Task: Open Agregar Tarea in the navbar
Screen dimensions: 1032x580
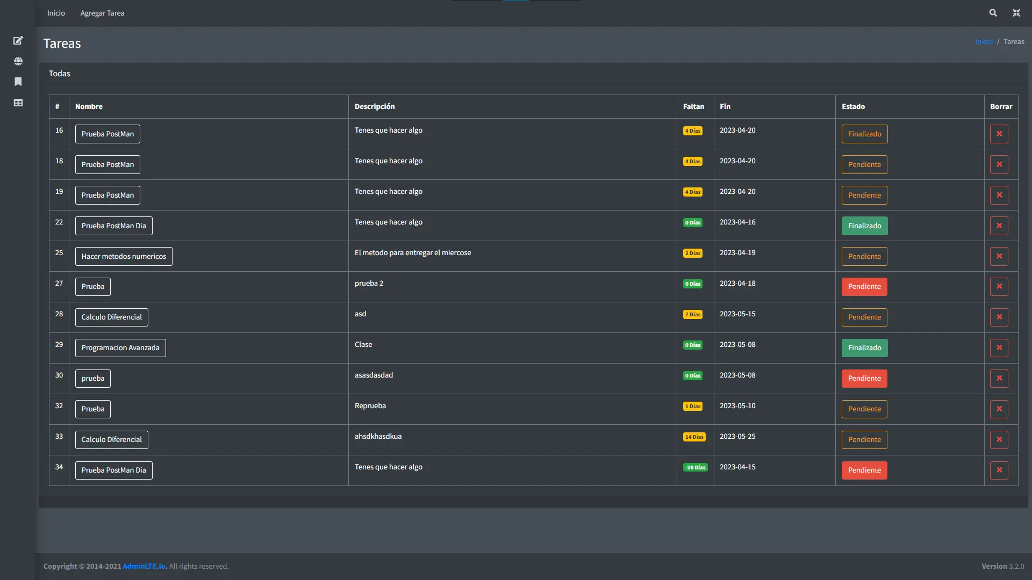Action: pos(102,13)
